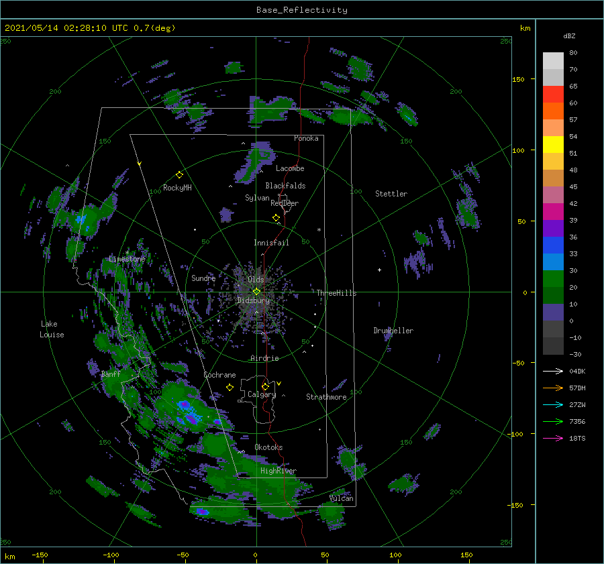Click the yellow diamond marker beside RockyMH
This screenshot has width=604, height=564.
tap(179, 175)
